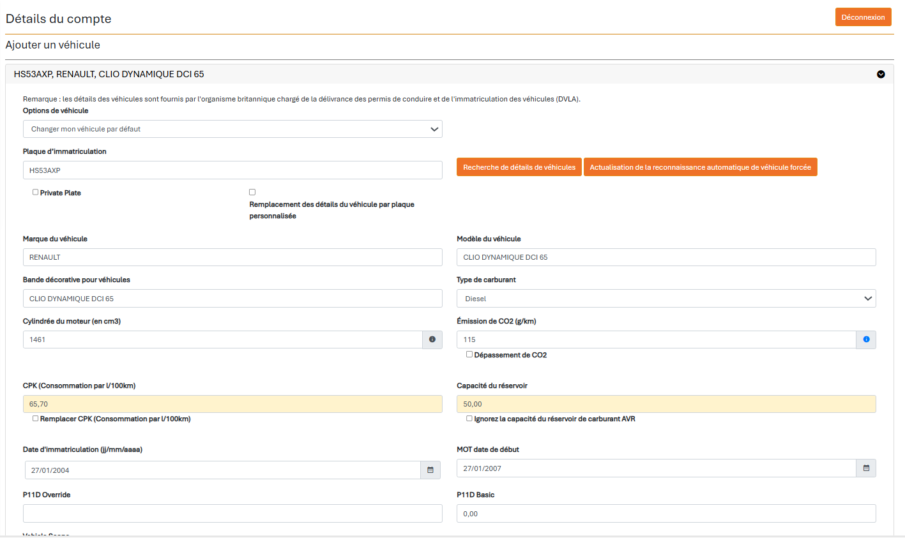Click Recherche de détails de véhicules
Screen dimensions: 905x538
coord(519,167)
